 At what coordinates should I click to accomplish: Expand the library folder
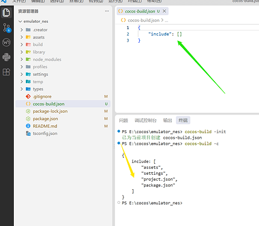tap(22, 52)
